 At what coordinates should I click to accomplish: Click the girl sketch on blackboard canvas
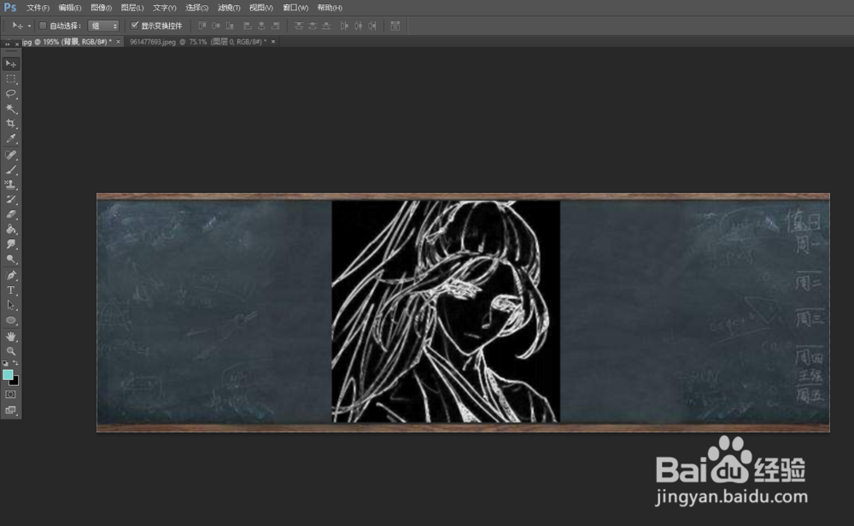point(446,312)
